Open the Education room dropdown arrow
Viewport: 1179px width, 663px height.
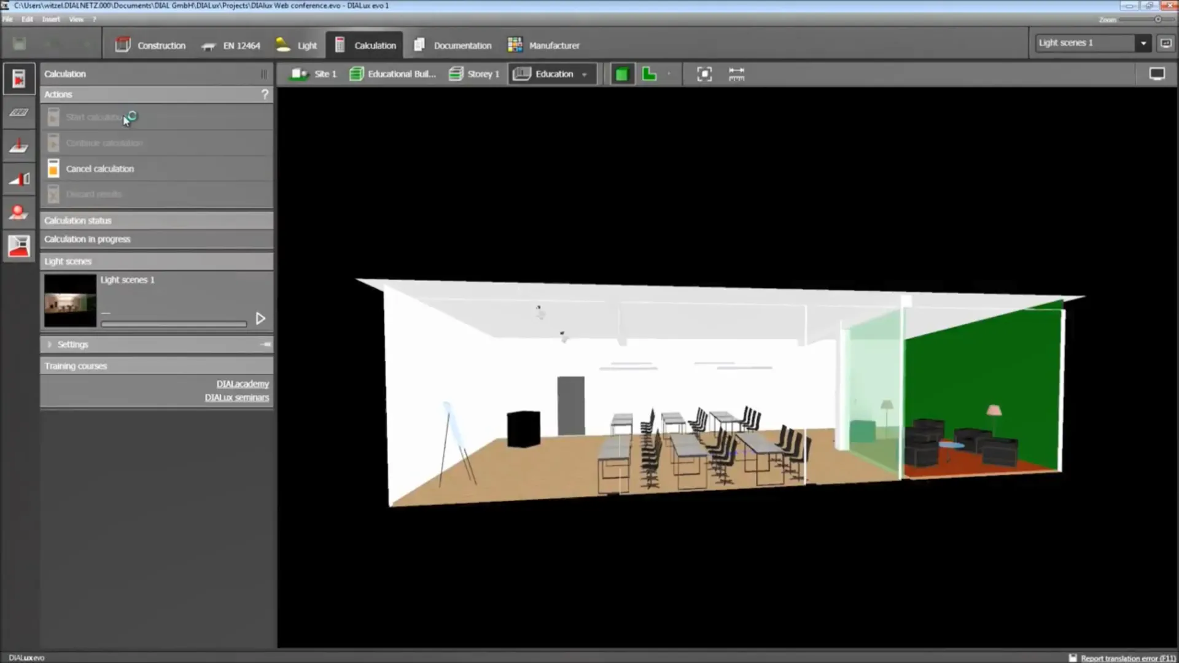585,74
